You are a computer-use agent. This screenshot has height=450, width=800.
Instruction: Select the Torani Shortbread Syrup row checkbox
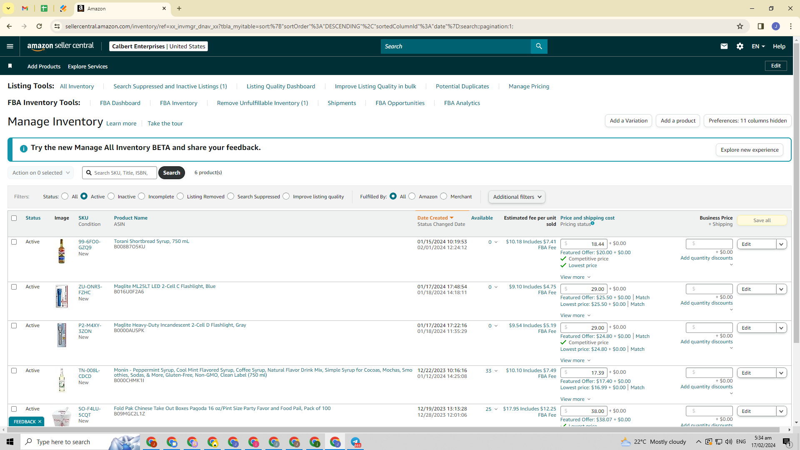[x=14, y=242]
